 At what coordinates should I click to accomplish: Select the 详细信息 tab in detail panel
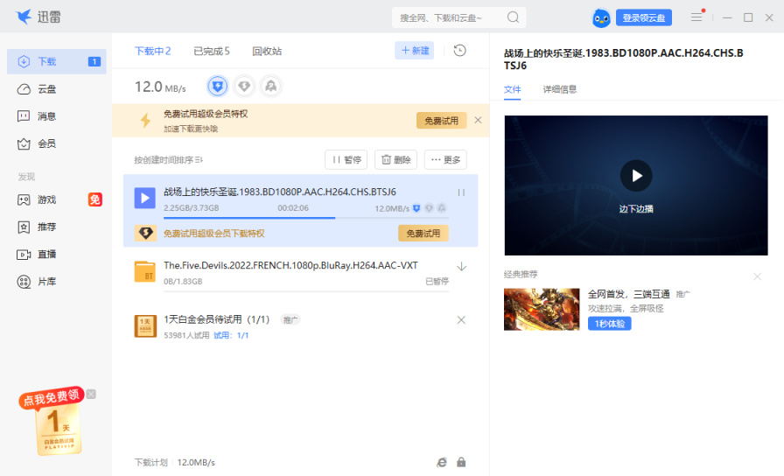(x=559, y=89)
